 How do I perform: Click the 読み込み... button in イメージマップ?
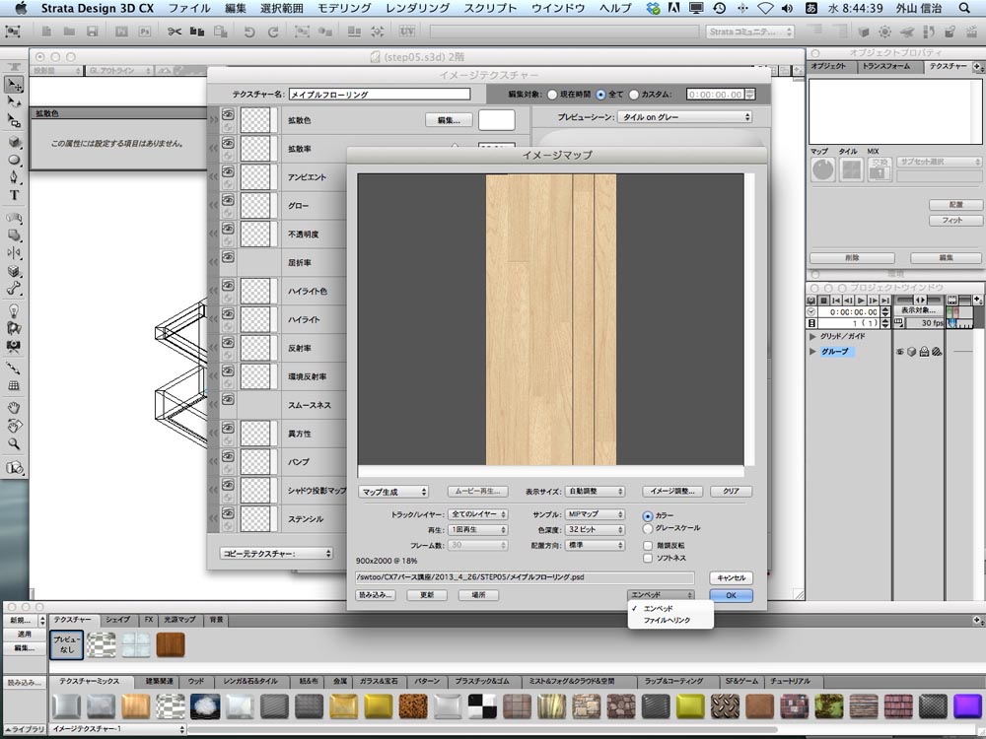pyautogui.click(x=376, y=594)
